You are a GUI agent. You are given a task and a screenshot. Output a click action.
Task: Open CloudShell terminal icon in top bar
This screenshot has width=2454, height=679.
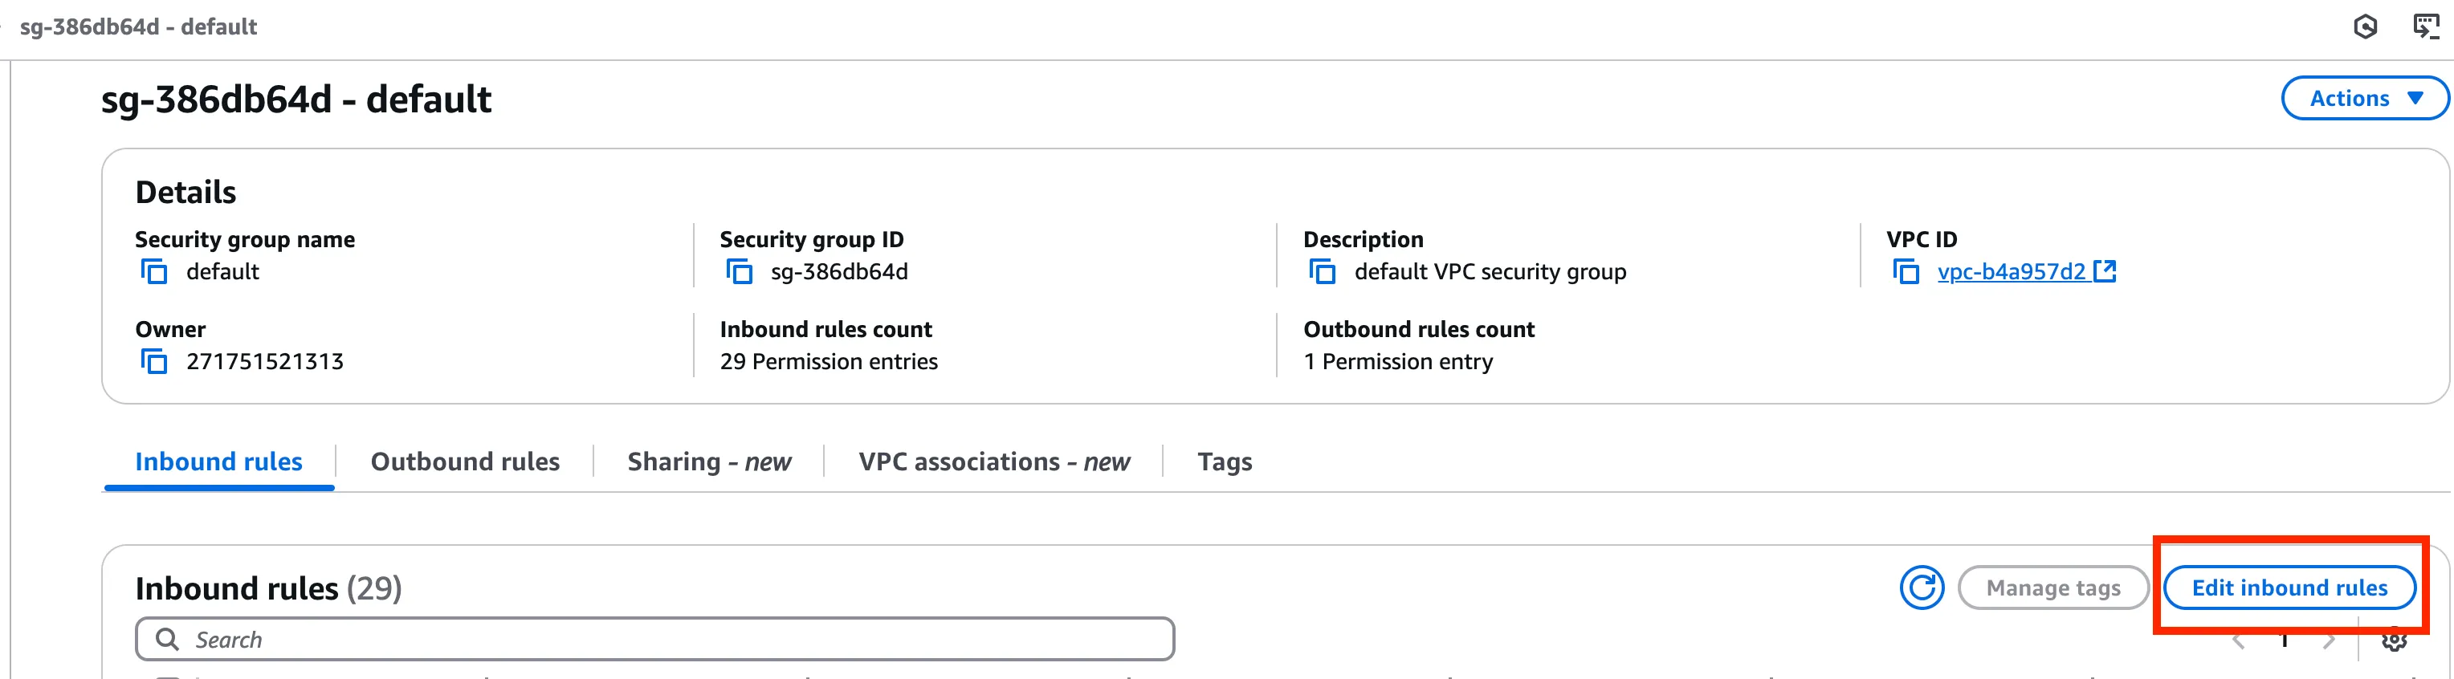pyautogui.click(x=2425, y=26)
